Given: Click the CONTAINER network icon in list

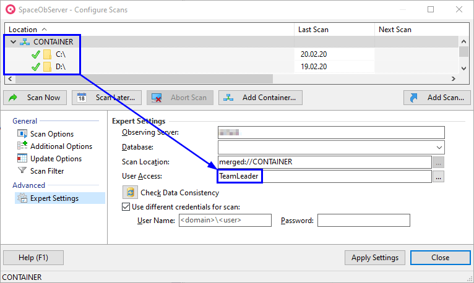Looking at the screenshot, I should 25,42.
